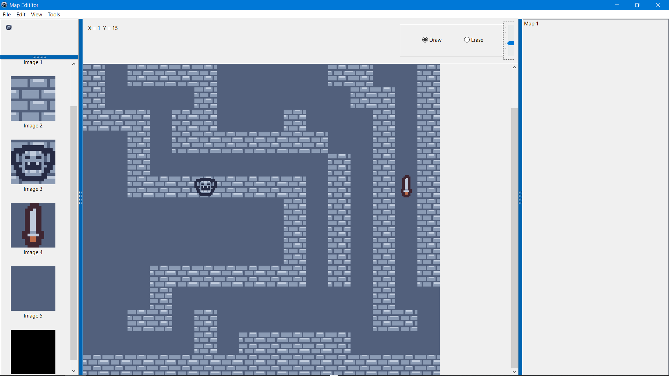Click the dotted splitter handle above Image 1
669x376 pixels.
pos(39,57)
